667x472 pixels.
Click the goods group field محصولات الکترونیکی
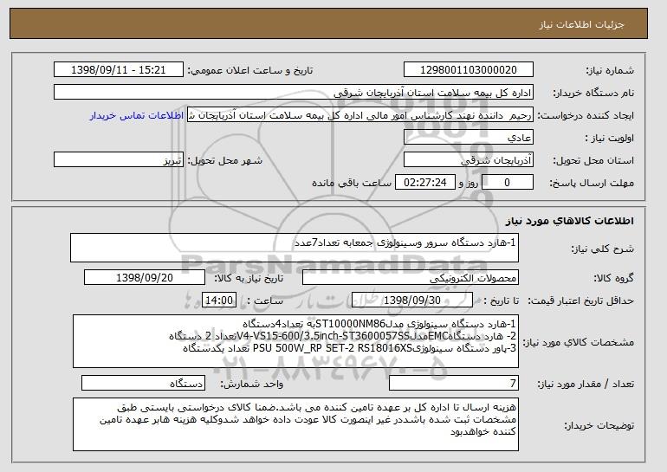point(411,278)
